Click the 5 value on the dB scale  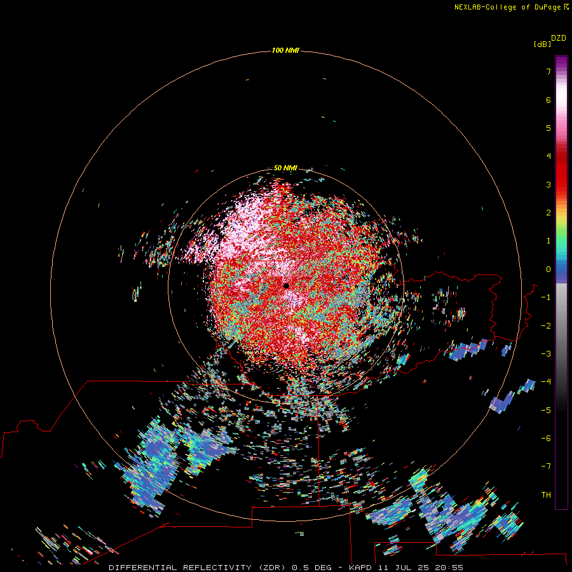(548, 128)
